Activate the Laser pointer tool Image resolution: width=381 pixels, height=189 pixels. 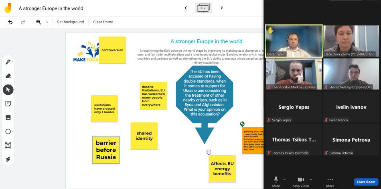(x=8, y=159)
